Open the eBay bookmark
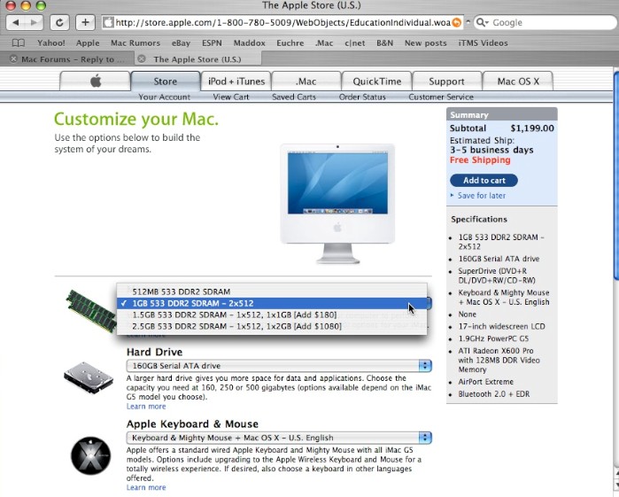 tap(181, 43)
